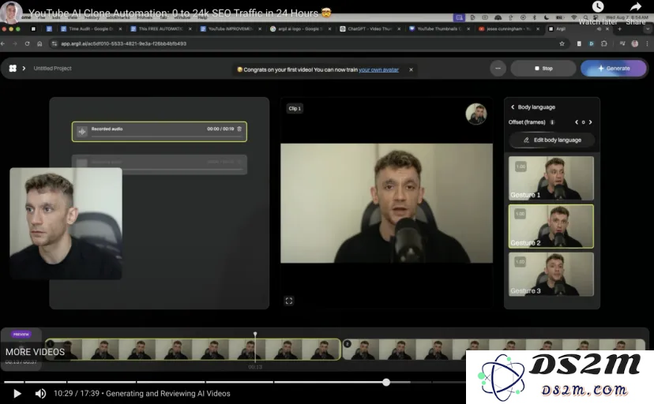Navigate forward in the browser
This screenshot has width=654, height=404.
click(15, 43)
